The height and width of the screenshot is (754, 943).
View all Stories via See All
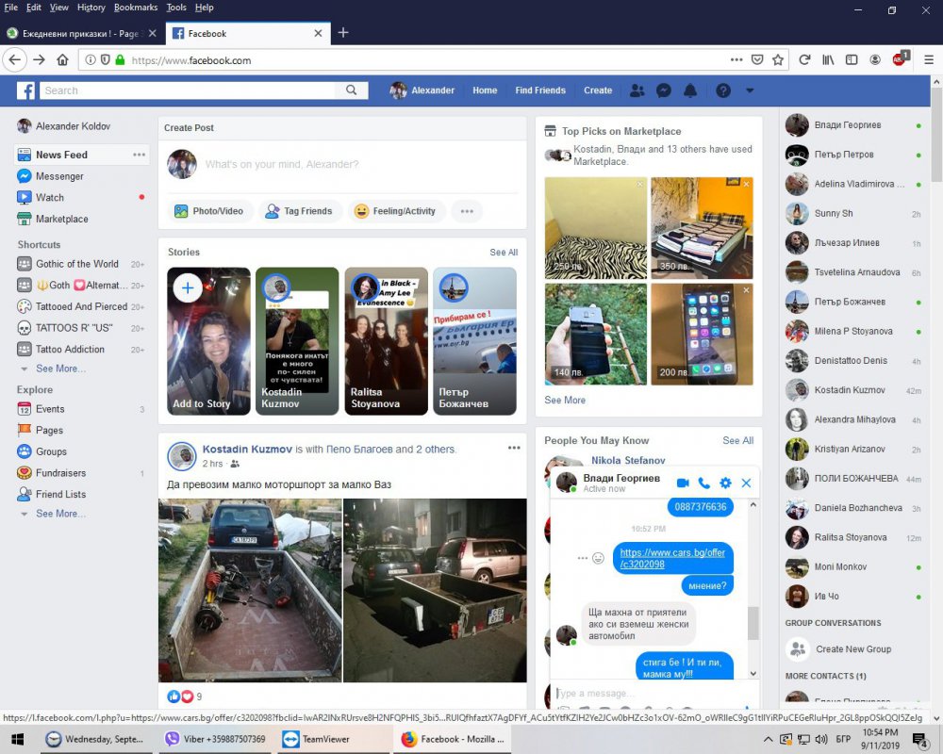click(x=504, y=253)
